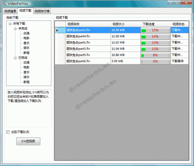Select the part4.flv download row

(x=121, y=36)
